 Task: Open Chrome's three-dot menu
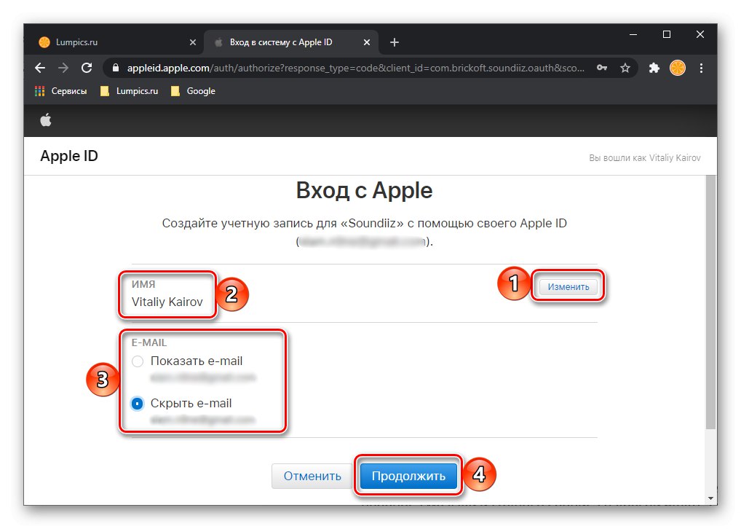pyautogui.click(x=701, y=68)
